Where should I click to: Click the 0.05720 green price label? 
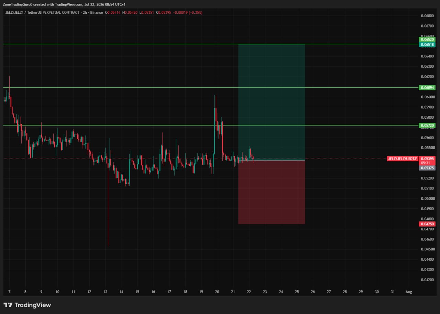pyautogui.click(x=427, y=126)
